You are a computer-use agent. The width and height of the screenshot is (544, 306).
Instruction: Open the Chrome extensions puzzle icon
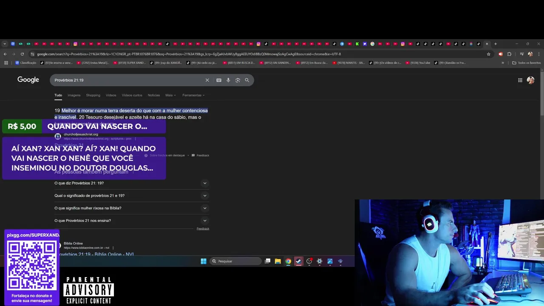tap(510, 54)
